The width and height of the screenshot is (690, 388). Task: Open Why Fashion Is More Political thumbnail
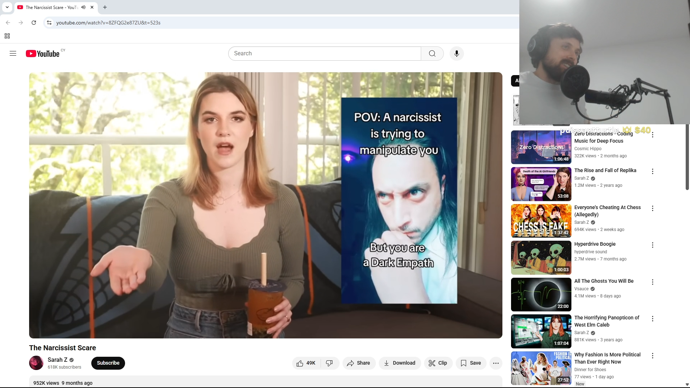pos(541,368)
